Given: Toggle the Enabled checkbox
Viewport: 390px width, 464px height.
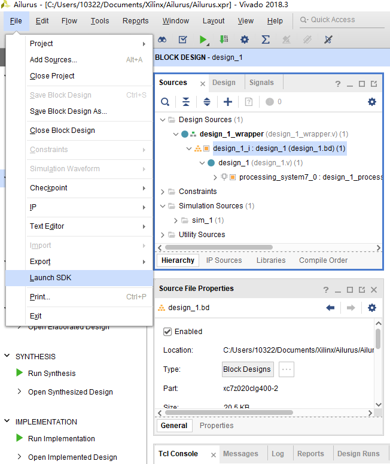Looking at the screenshot, I should 167,332.
